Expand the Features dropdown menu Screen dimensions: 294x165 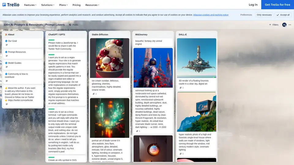[x=30, y=5]
